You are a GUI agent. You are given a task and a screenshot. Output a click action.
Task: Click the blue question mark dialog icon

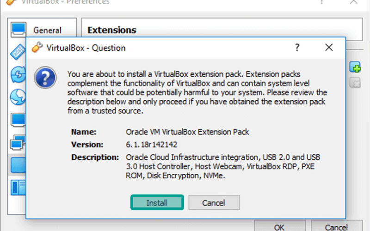point(45,78)
